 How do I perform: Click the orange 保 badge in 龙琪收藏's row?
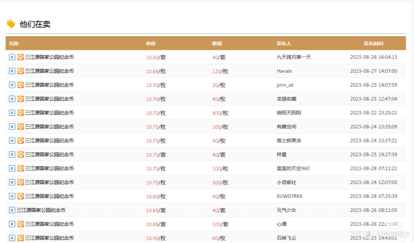(21, 99)
